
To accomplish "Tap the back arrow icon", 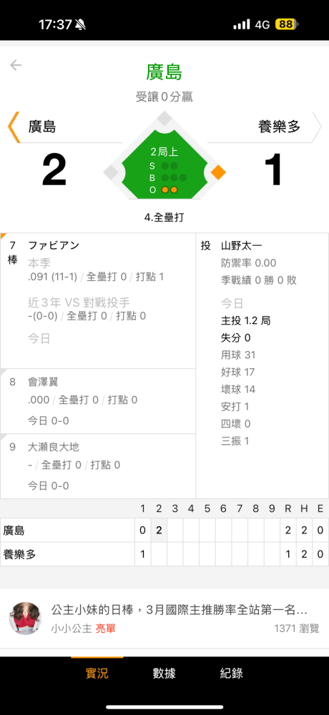I will [x=16, y=65].
